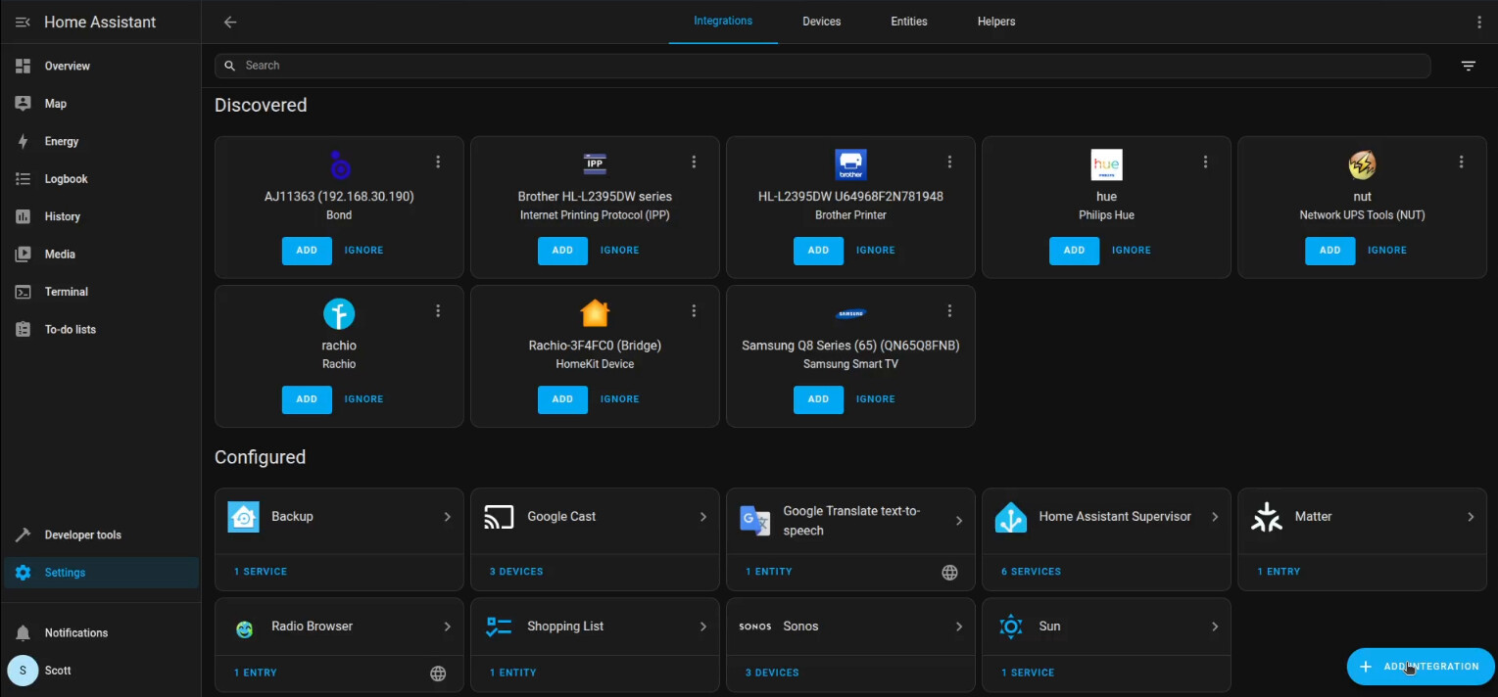Click the Sun integration icon

coord(1010,626)
